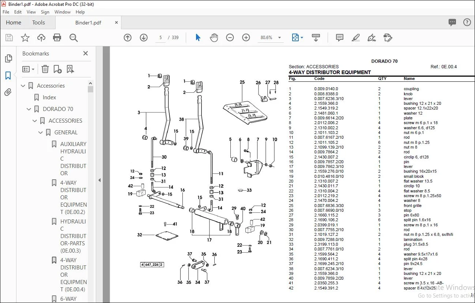Collapse the Accessories bookmark

[23, 86]
